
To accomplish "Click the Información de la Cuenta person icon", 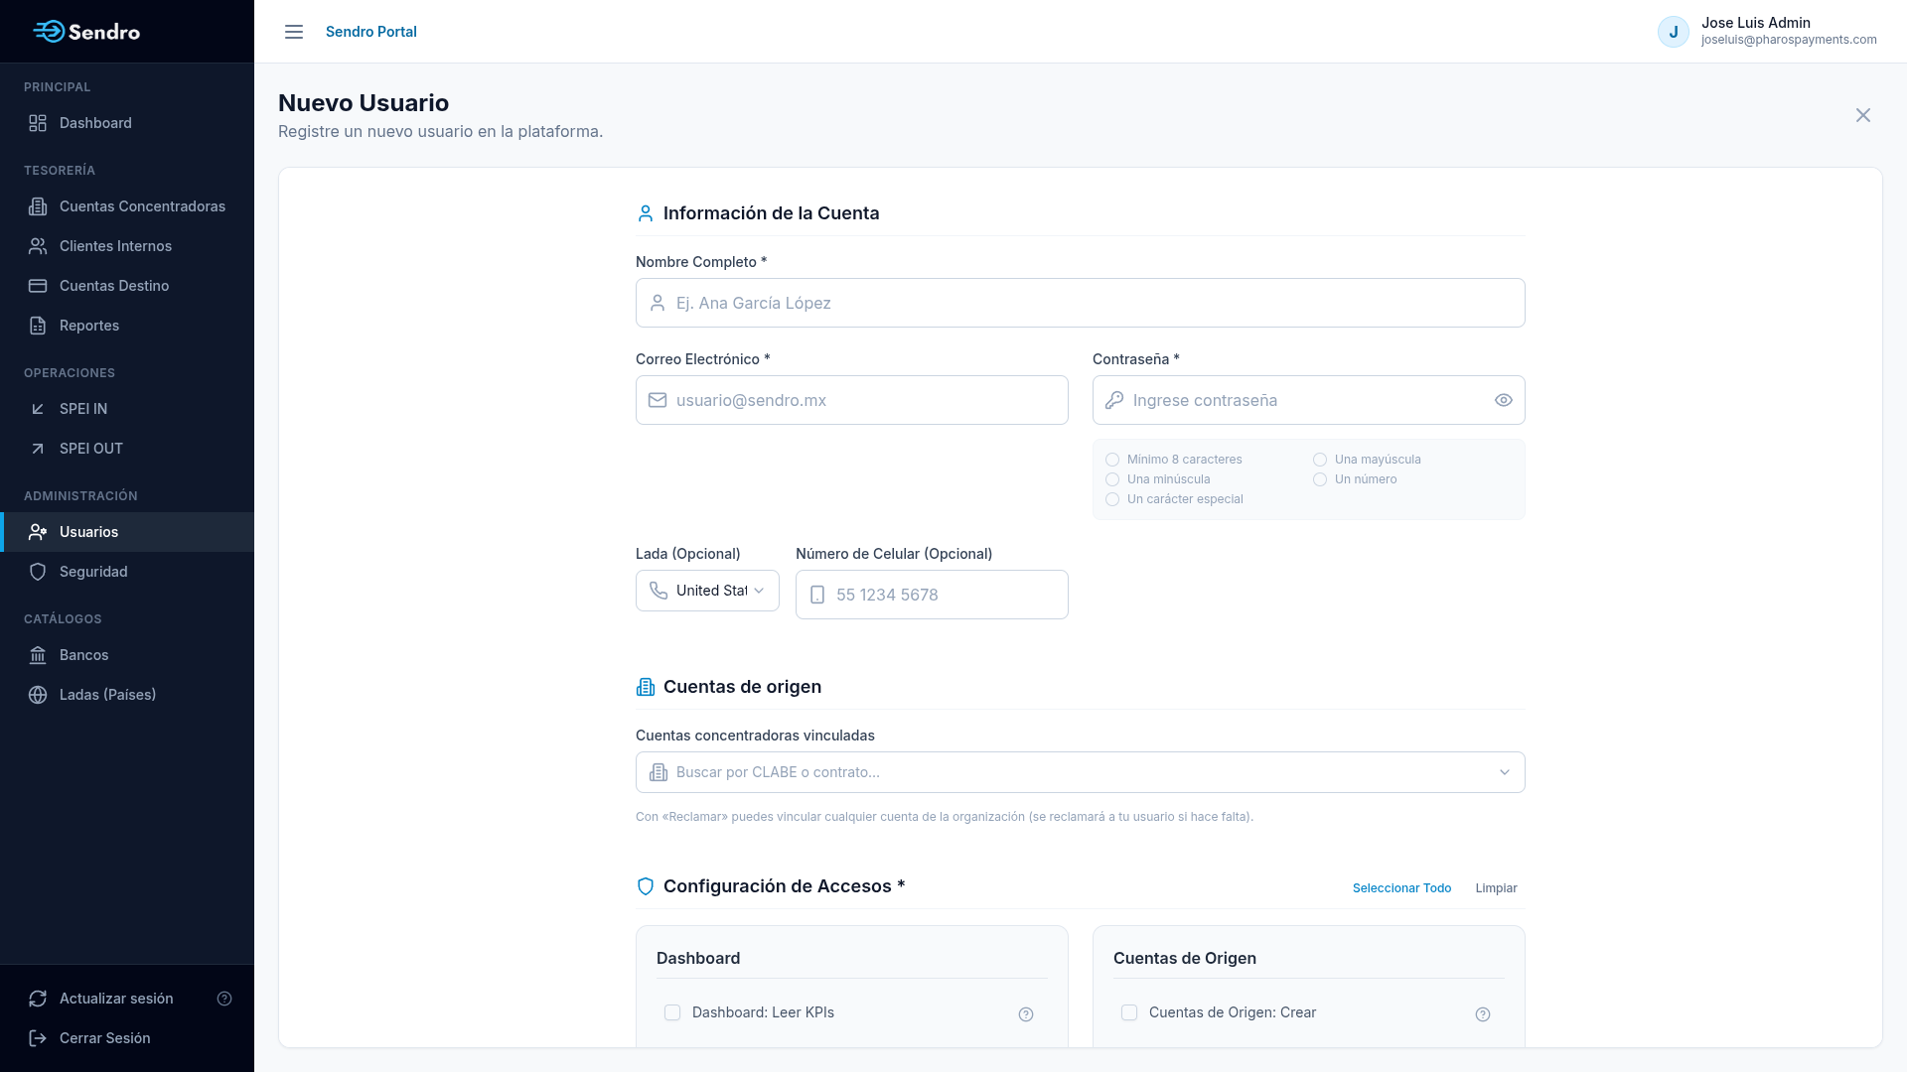I will [646, 213].
